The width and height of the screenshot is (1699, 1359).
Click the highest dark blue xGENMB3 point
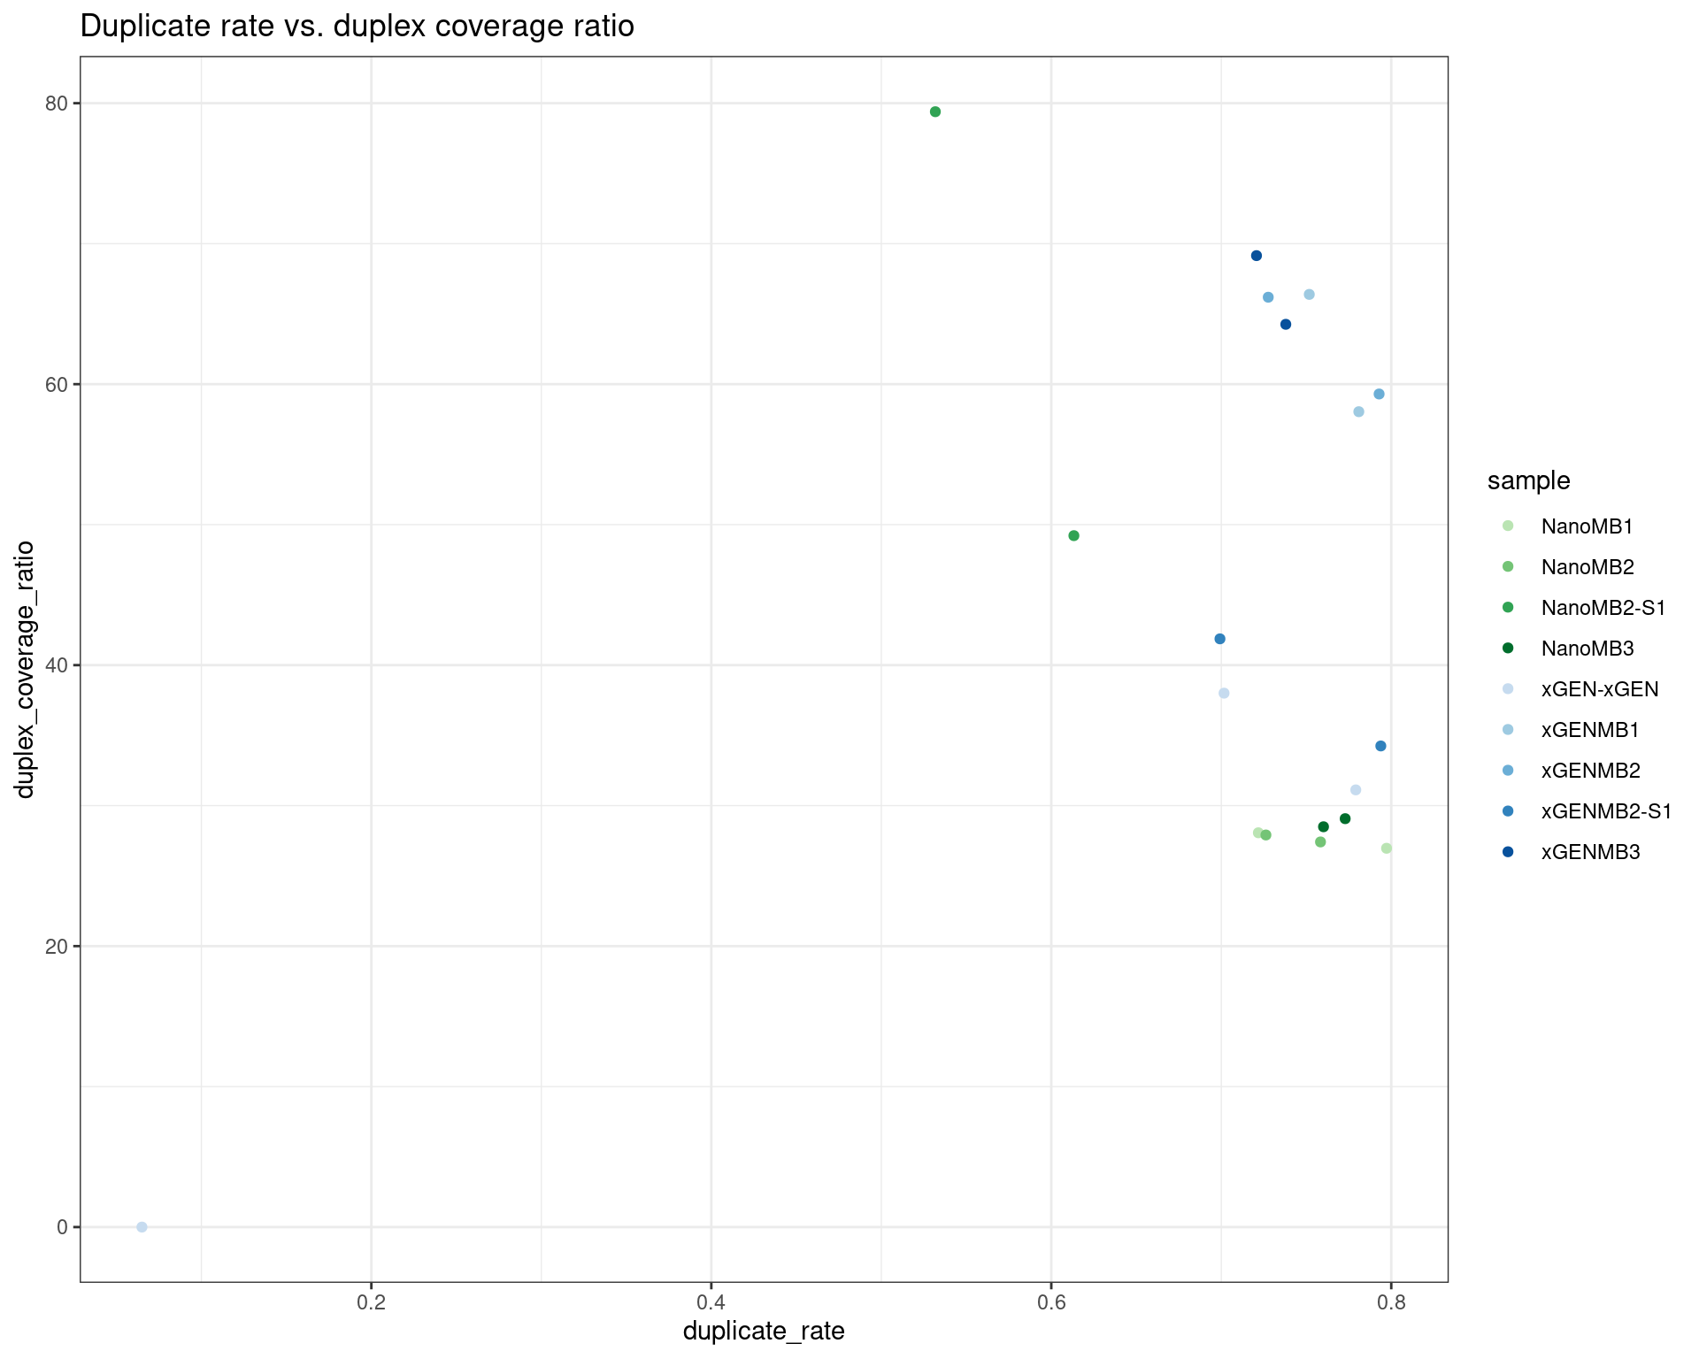[1257, 256]
